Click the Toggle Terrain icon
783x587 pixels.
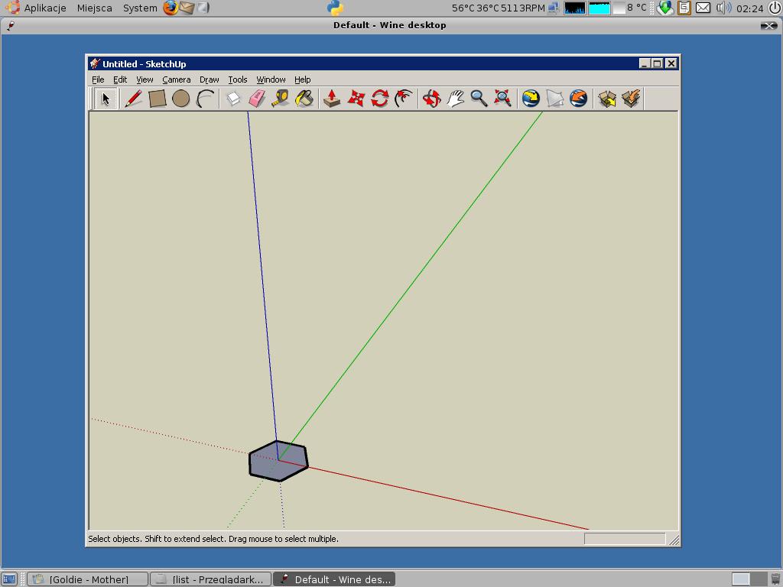pyautogui.click(x=555, y=99)
